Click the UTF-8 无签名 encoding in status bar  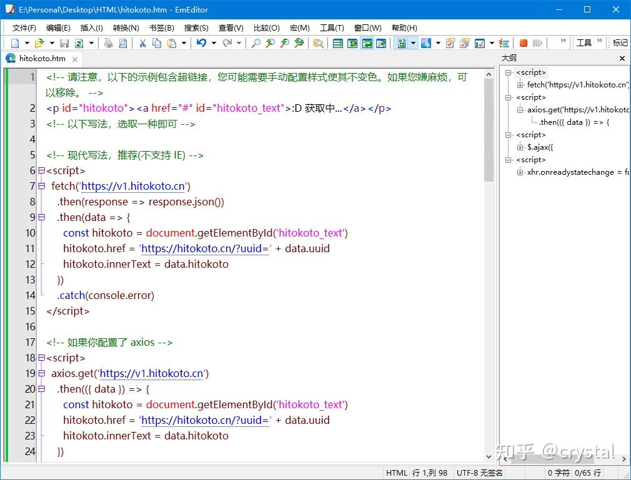pyautogui.click(x=479, y=473)
